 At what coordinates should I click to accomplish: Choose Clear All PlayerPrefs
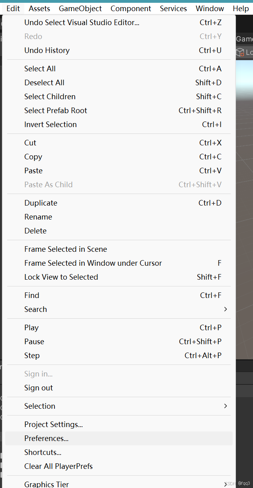(58, 466)
